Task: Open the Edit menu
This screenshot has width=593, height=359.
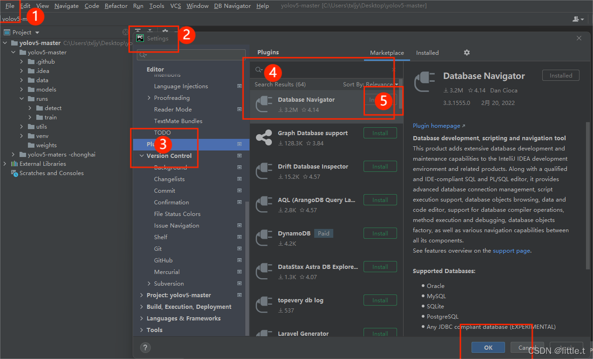Action: (x=25, y=6)
